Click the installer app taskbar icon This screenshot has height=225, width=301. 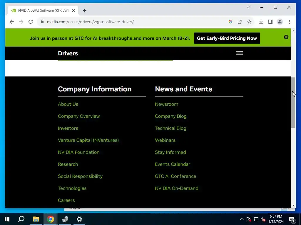[x=65, y=219]
